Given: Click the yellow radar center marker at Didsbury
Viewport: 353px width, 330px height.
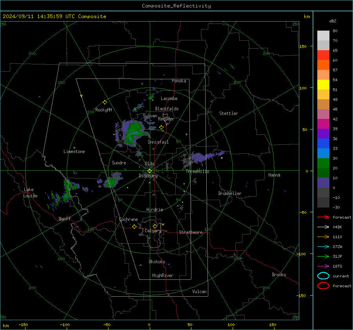Looking at the screenshot, I should [x=149, y=171].
